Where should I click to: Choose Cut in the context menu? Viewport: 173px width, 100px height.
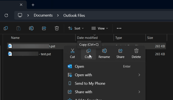click(x=72, y=53)
